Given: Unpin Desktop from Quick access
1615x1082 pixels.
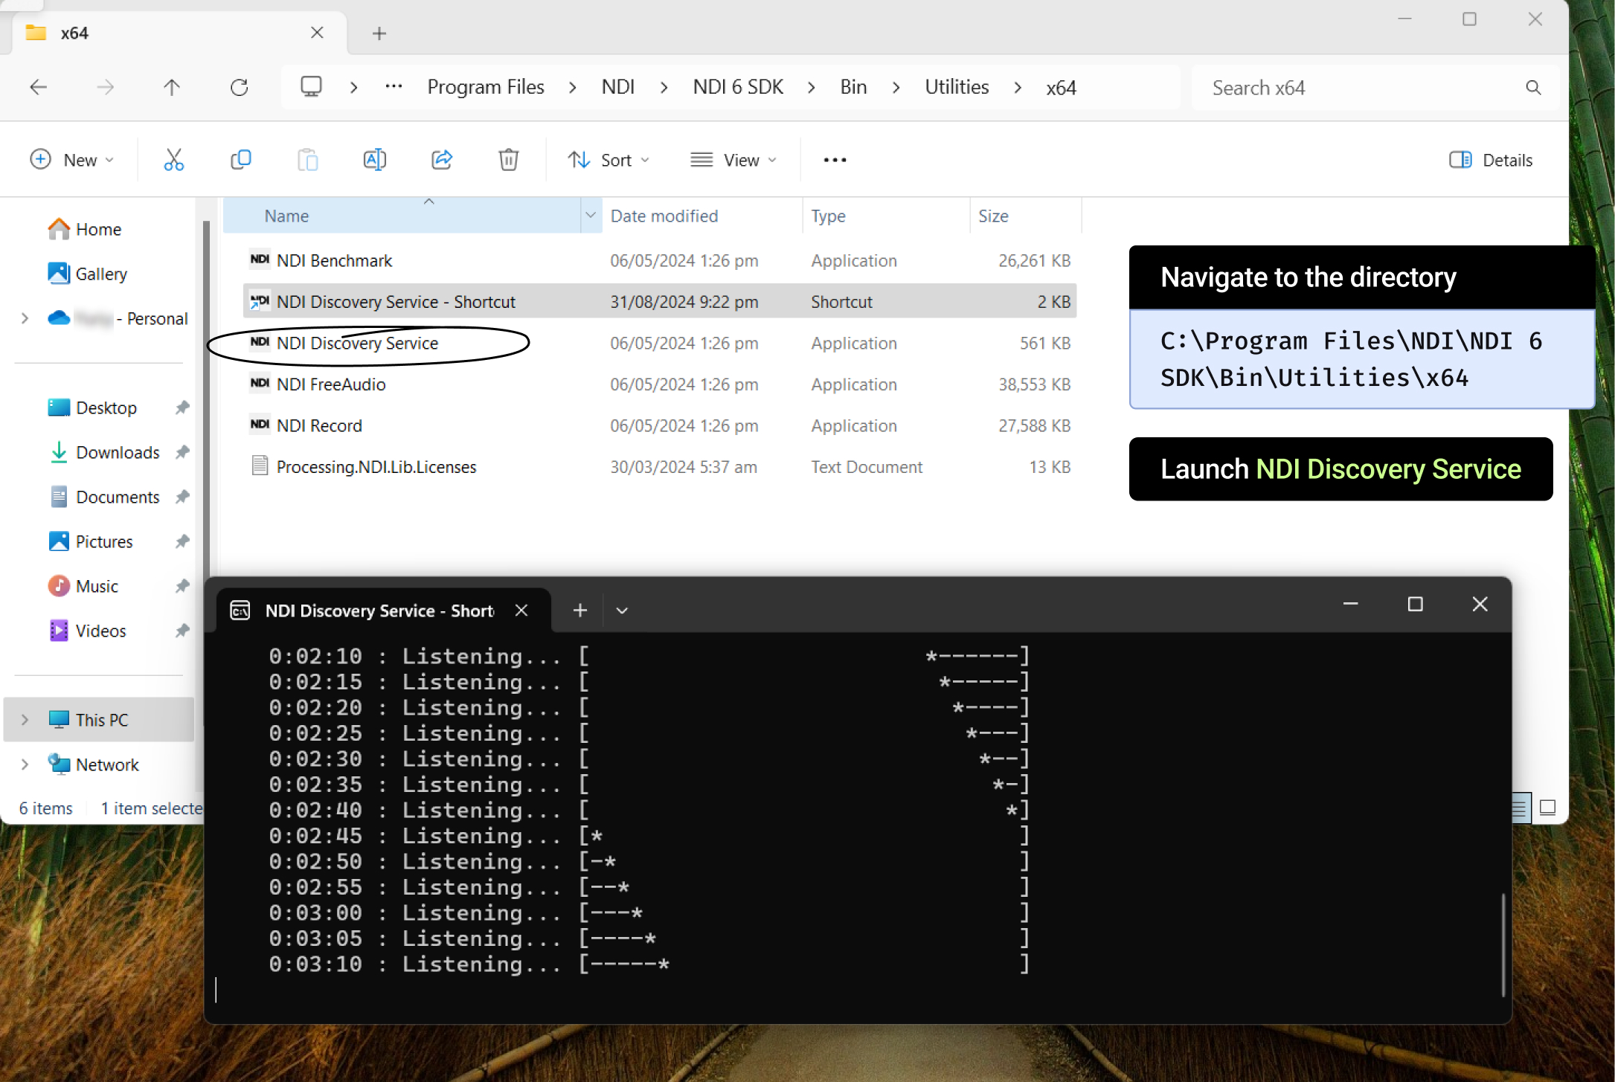Looking at the screenshot, I should click(182, 408).
